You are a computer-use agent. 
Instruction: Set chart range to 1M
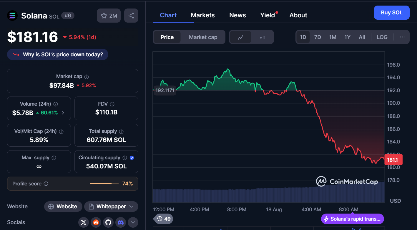click(333, 37)
